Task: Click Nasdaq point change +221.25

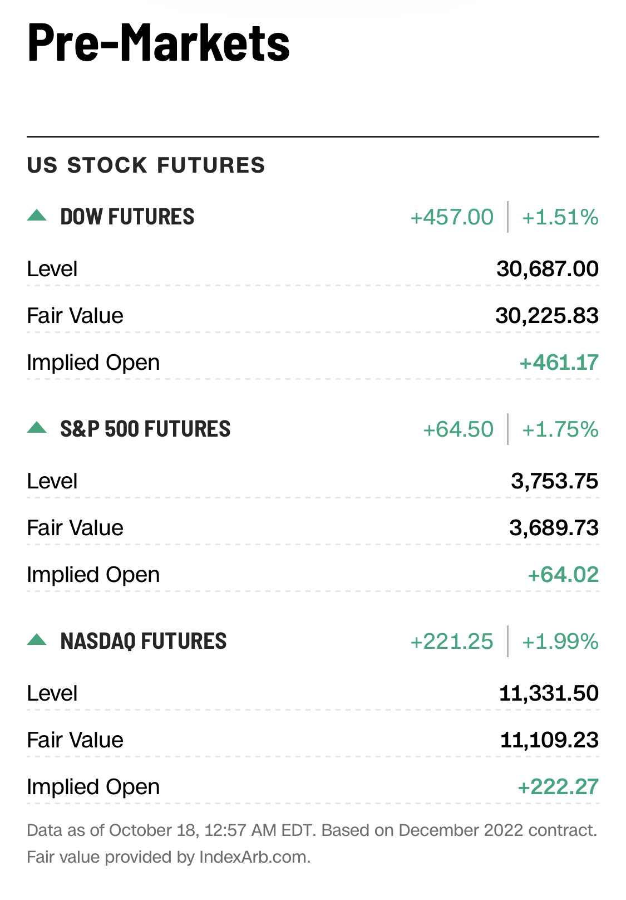Action: click(451, 642)
